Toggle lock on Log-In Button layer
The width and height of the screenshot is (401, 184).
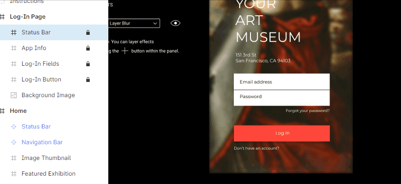(x=88, y=79)
